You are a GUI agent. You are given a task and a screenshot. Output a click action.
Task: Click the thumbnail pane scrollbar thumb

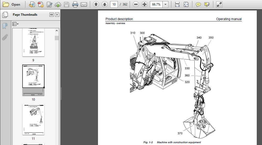[x=57, y=38]
